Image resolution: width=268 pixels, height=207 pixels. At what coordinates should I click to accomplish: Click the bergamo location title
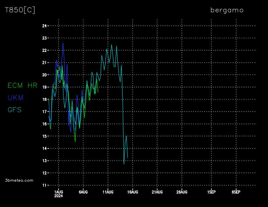(x=227, y=10)
